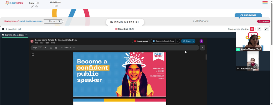Viewport: 273px width, 105px height.
Task: Open the Room 1 dropdown
Action: click(x=53, y=21)
